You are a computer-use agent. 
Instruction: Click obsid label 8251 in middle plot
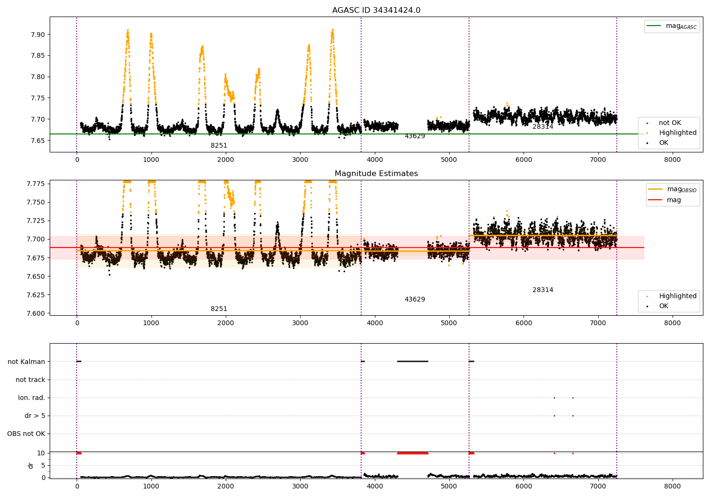click(219, 309)
